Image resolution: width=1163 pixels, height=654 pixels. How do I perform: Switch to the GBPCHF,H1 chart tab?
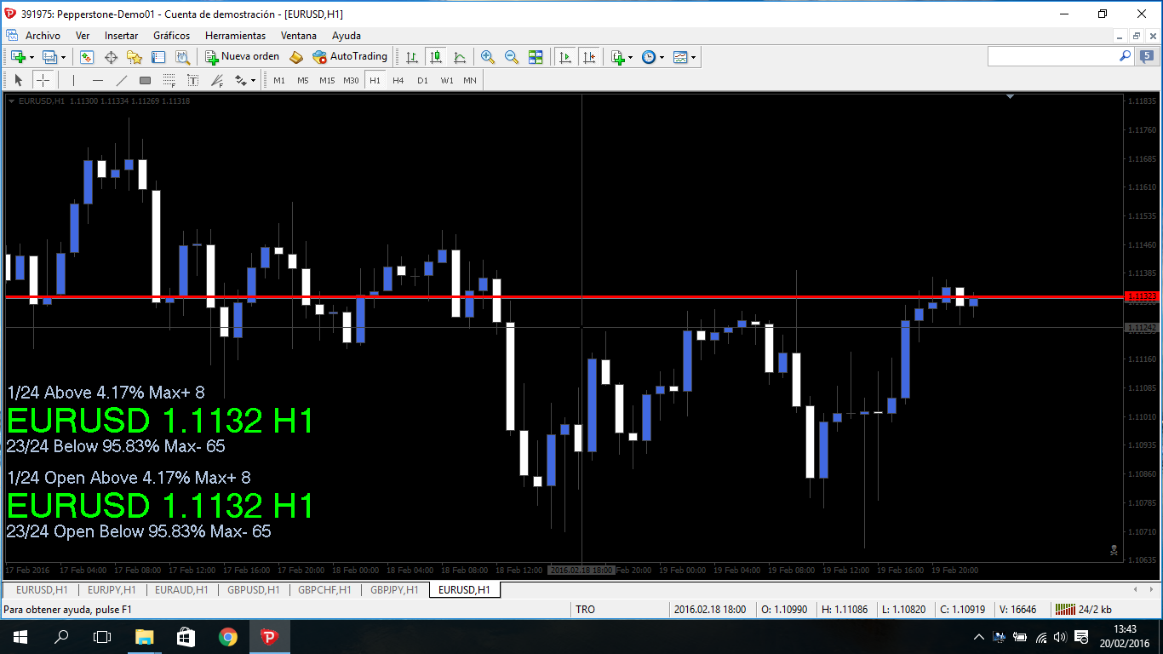[x=324, y=589]
